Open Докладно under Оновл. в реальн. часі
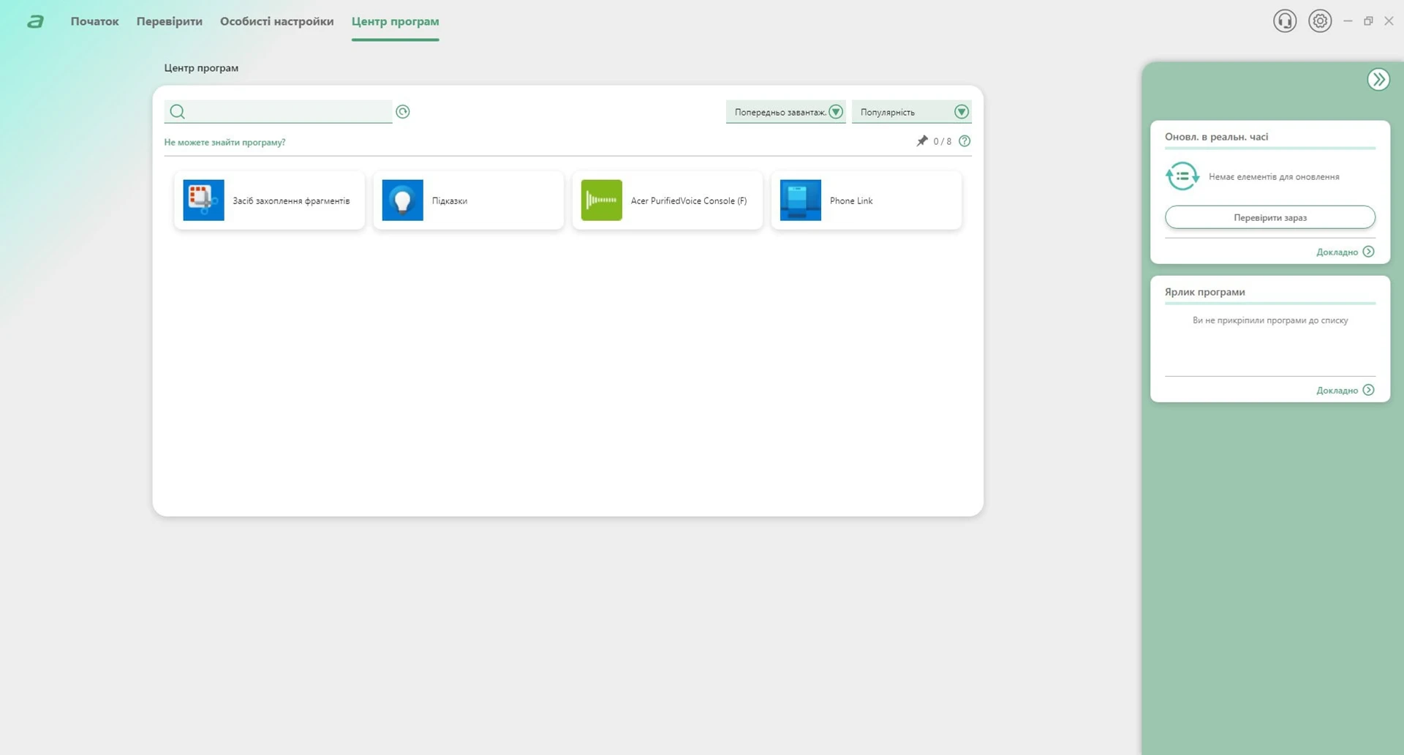 coord(1345,252)
